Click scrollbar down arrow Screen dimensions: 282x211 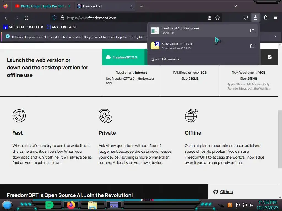(x=280, y=197)
